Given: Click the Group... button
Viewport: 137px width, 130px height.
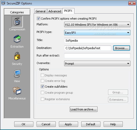Looking at the screenshot, I should point(118,92).
